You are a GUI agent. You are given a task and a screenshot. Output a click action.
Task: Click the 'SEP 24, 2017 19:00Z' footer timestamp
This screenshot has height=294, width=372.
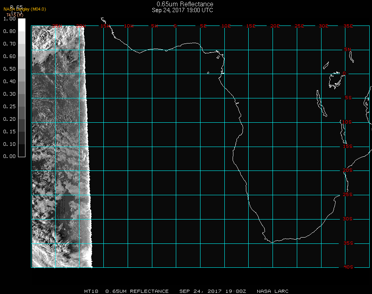coord(213,291)
